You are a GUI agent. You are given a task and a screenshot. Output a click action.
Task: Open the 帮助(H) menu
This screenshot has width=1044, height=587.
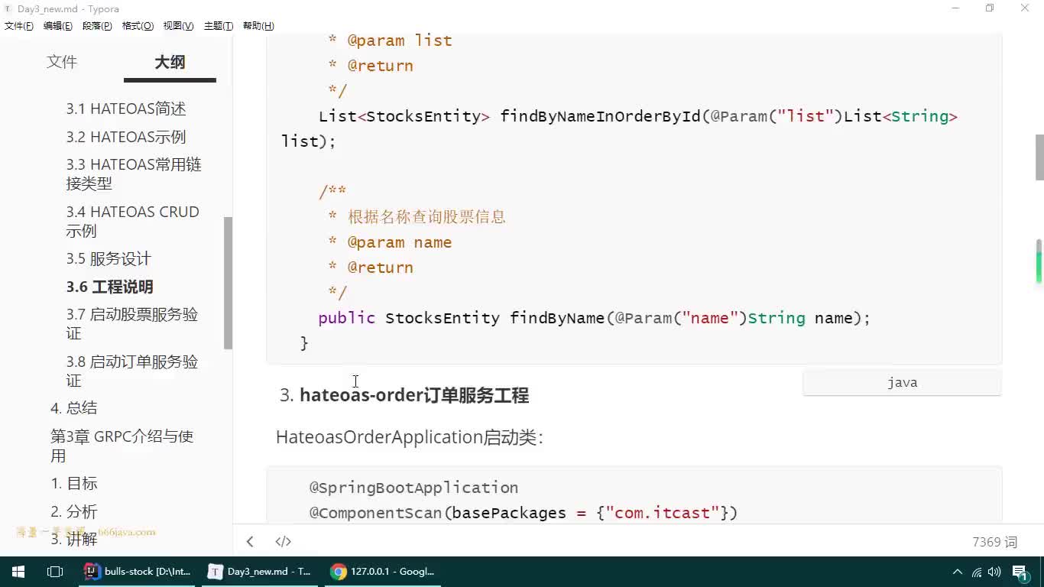[x=258, y=26]
